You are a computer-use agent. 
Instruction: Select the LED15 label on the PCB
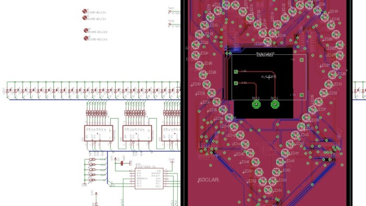213,25
